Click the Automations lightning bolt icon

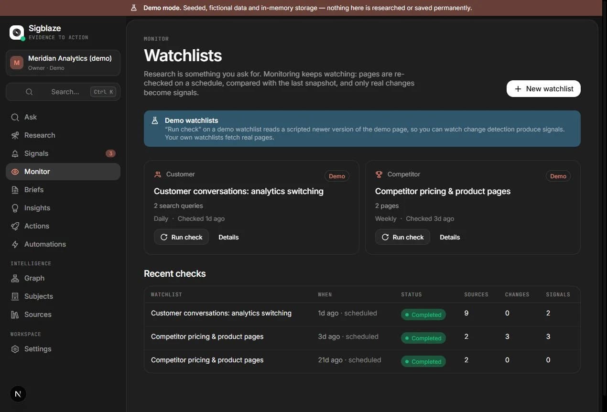15,244
